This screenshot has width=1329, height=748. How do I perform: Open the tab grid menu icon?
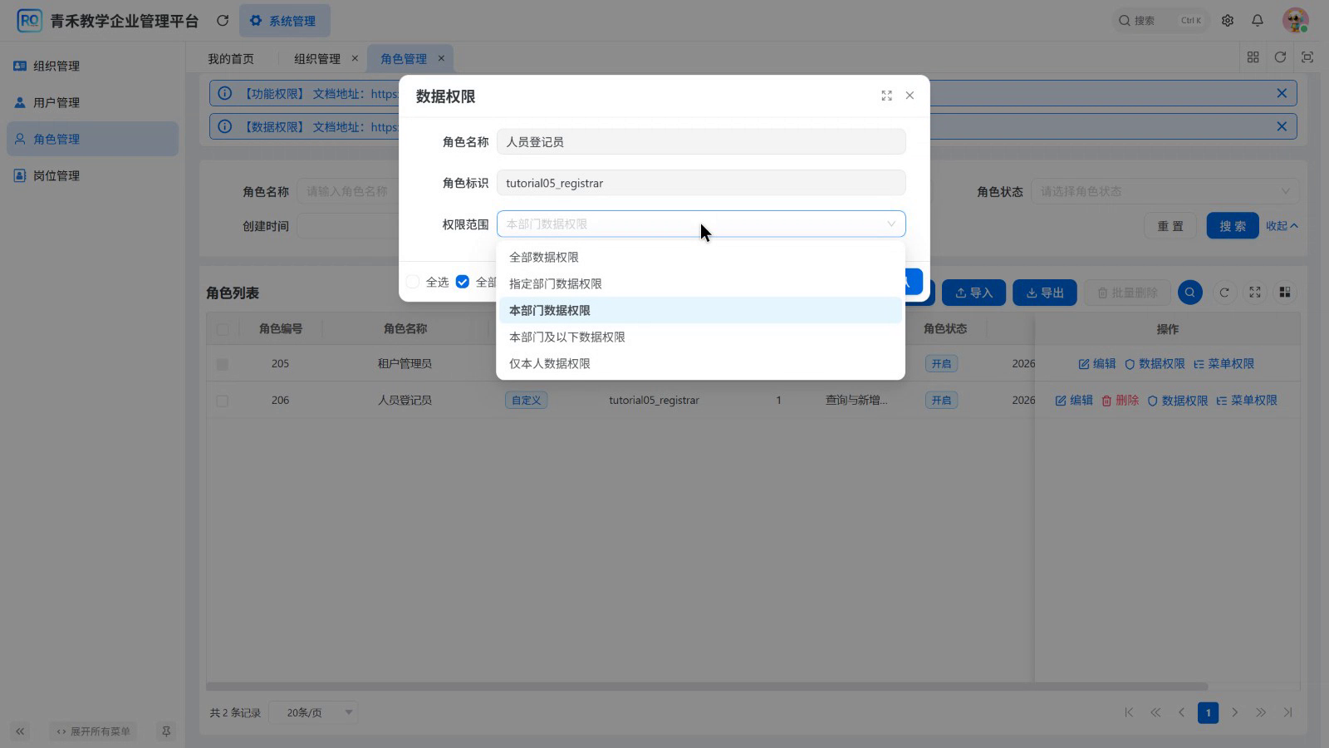[1253, 57]
